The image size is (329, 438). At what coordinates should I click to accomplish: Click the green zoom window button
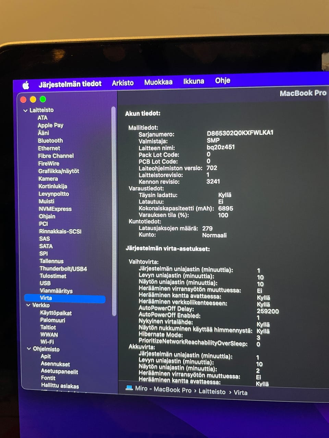tap(43, 99)
